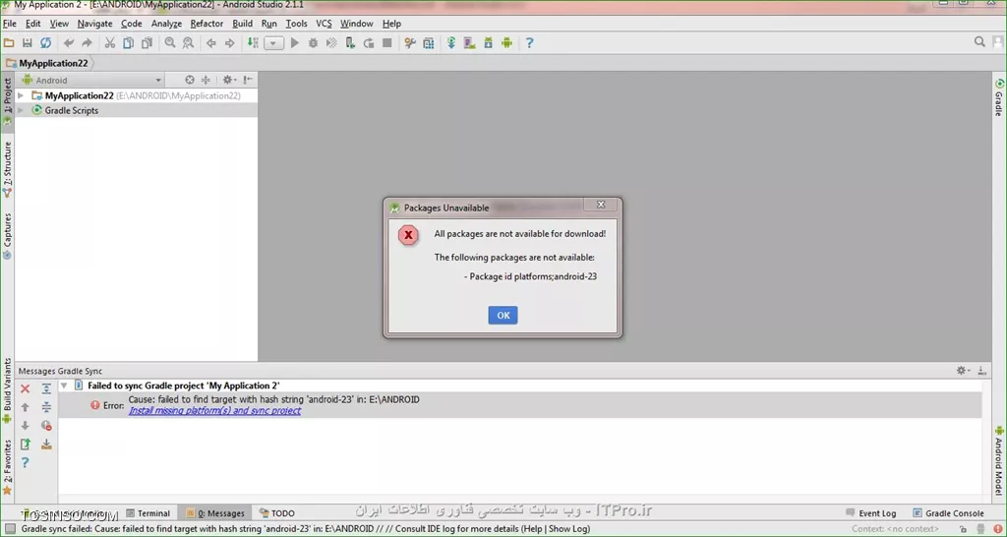Open the Refactor menu
The width and height of the screenshot is (1007, 537).
coord(207,24)
